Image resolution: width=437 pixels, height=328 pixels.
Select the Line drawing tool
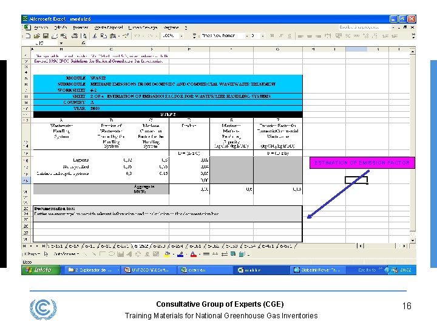(x=86, y=254)
